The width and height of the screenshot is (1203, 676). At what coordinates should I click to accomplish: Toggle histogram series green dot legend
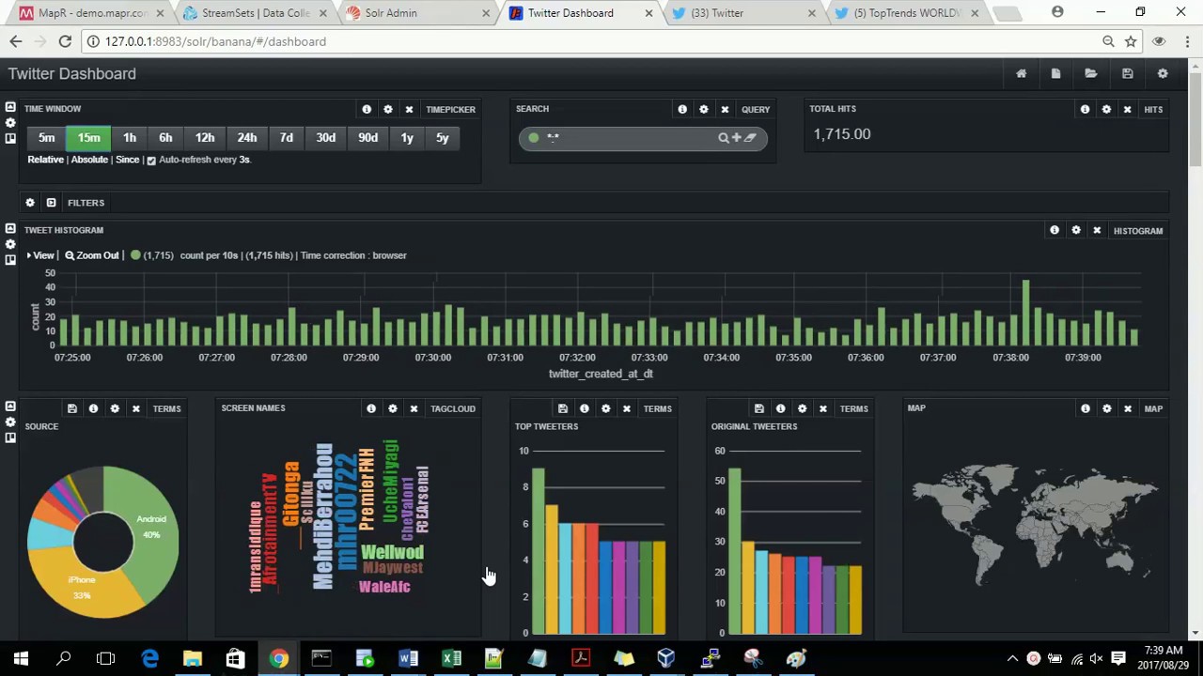click(x=135, y=255)
